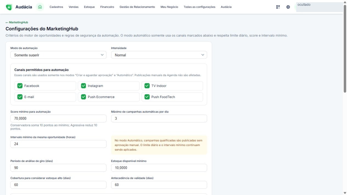Open the Cadastros menu
Screen dimensions: 347x195
56,7
